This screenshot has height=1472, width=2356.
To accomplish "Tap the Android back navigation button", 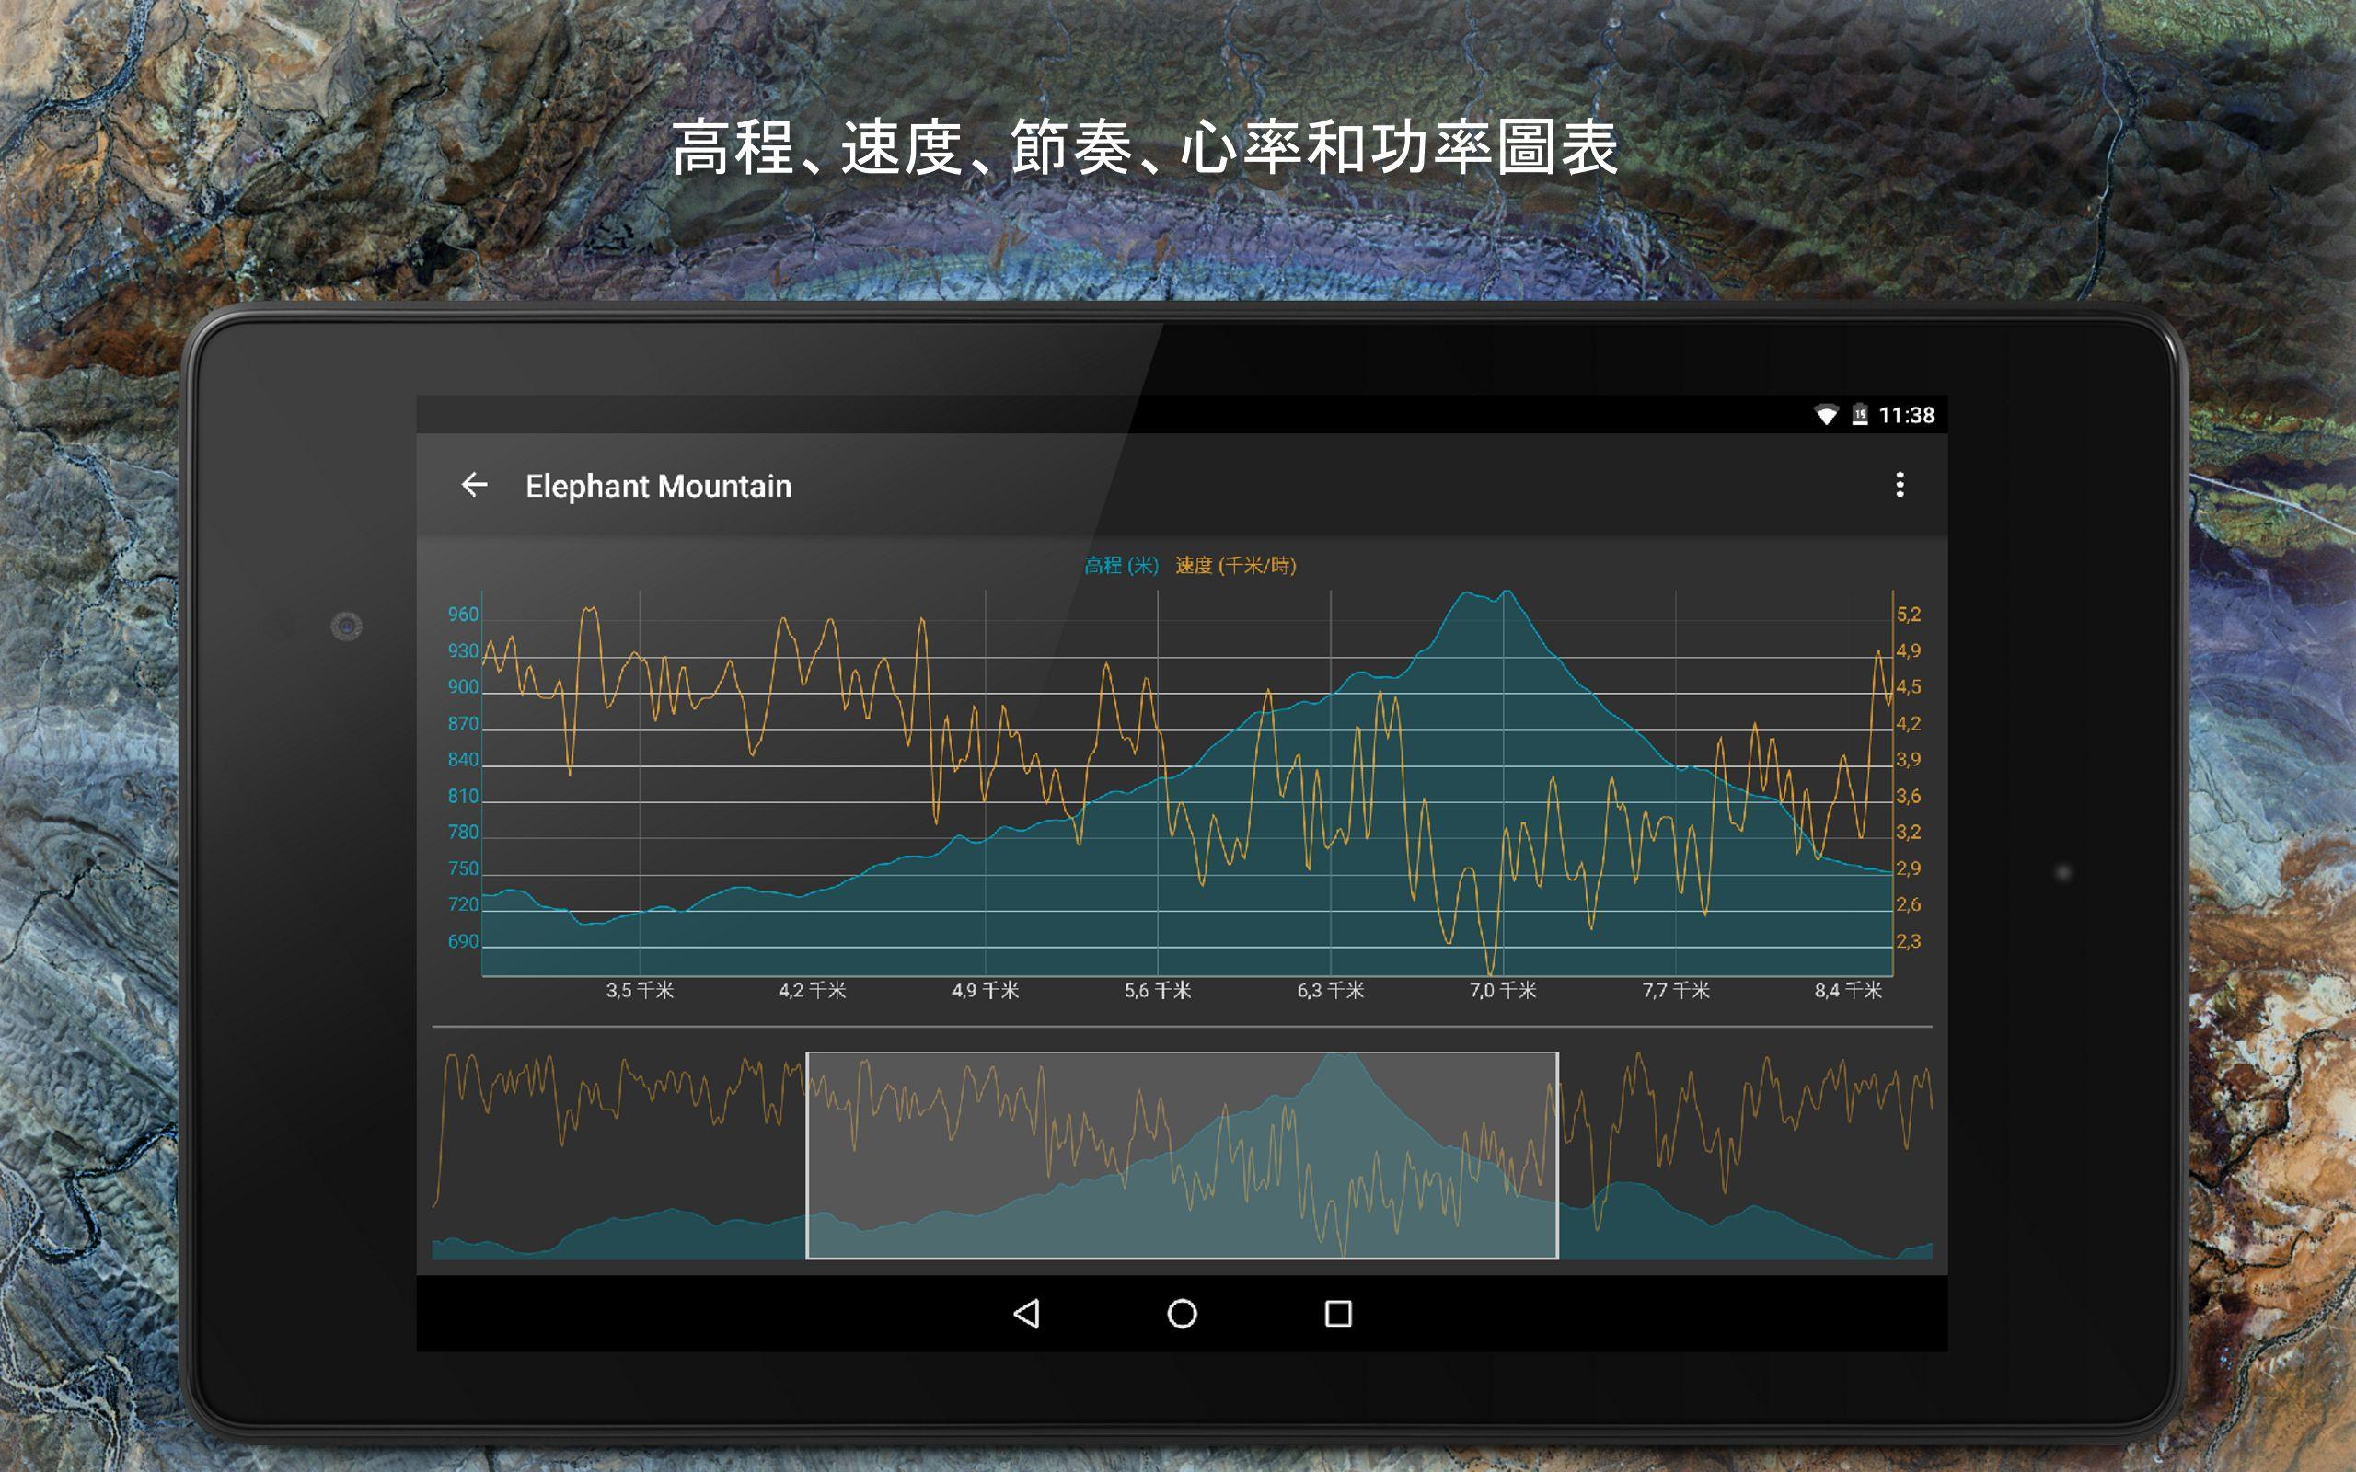I will (x=1026, y=1314).
